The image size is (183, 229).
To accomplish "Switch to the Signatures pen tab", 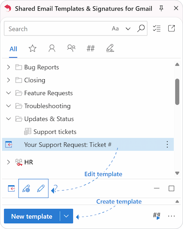I will click(x=110, y=48).
